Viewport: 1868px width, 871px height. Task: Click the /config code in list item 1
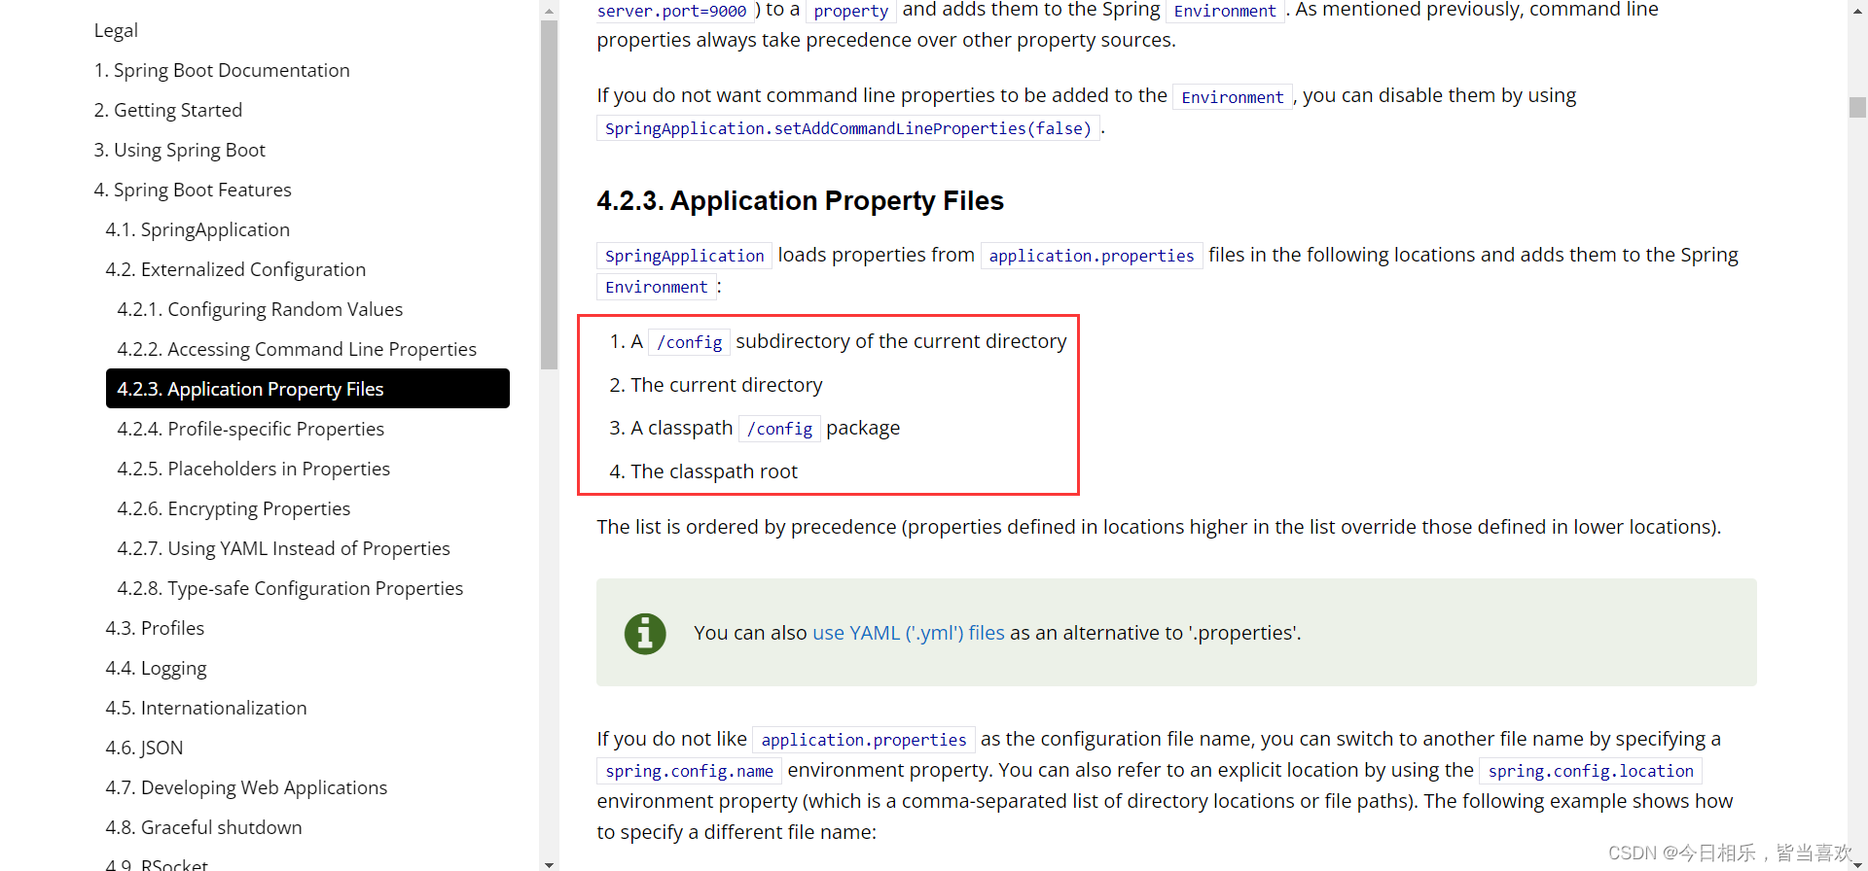690,342
